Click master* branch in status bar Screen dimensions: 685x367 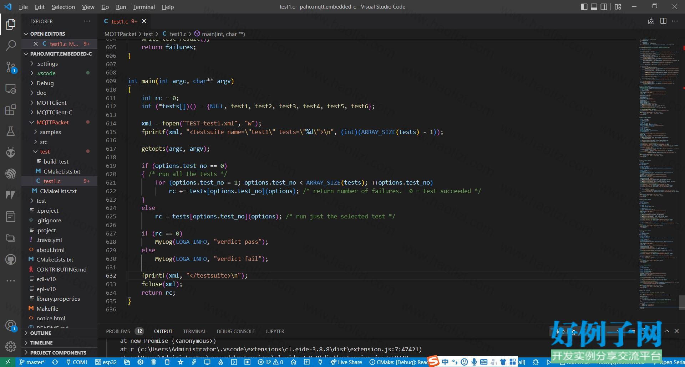pyautogui.click(x=32, y=362)
